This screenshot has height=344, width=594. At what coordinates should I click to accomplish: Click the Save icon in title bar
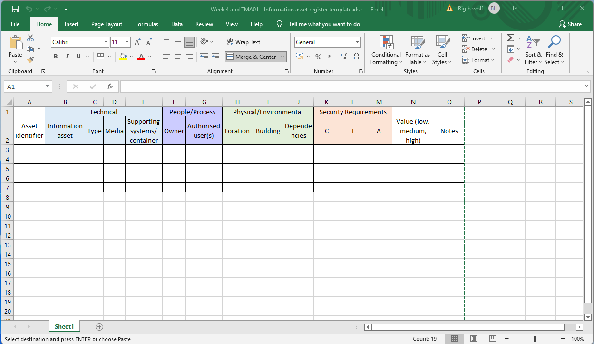pyautogui.click(x=15, y=9)
